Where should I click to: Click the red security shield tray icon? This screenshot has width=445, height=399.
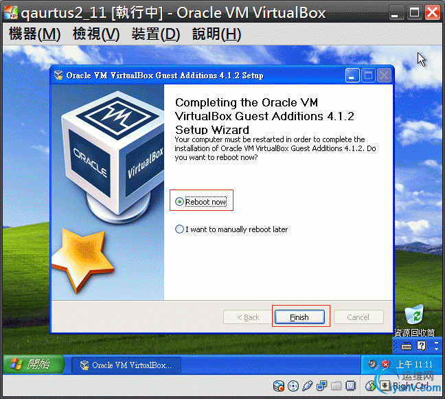click(x=385, y=364)
